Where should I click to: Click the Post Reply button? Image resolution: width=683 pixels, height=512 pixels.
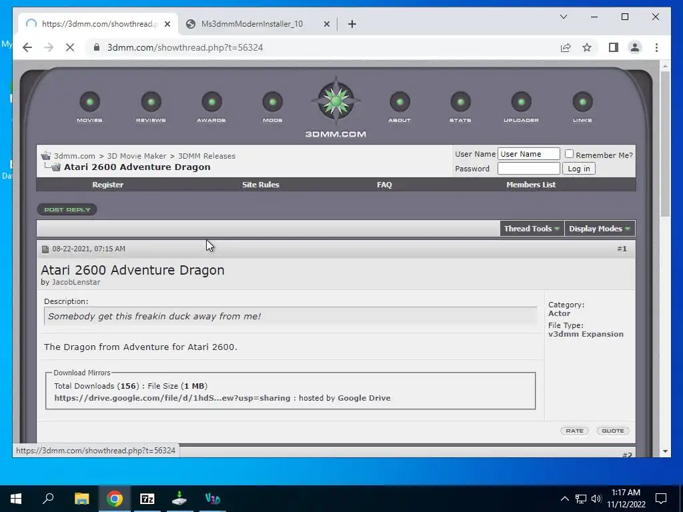[x=67, y=210]
